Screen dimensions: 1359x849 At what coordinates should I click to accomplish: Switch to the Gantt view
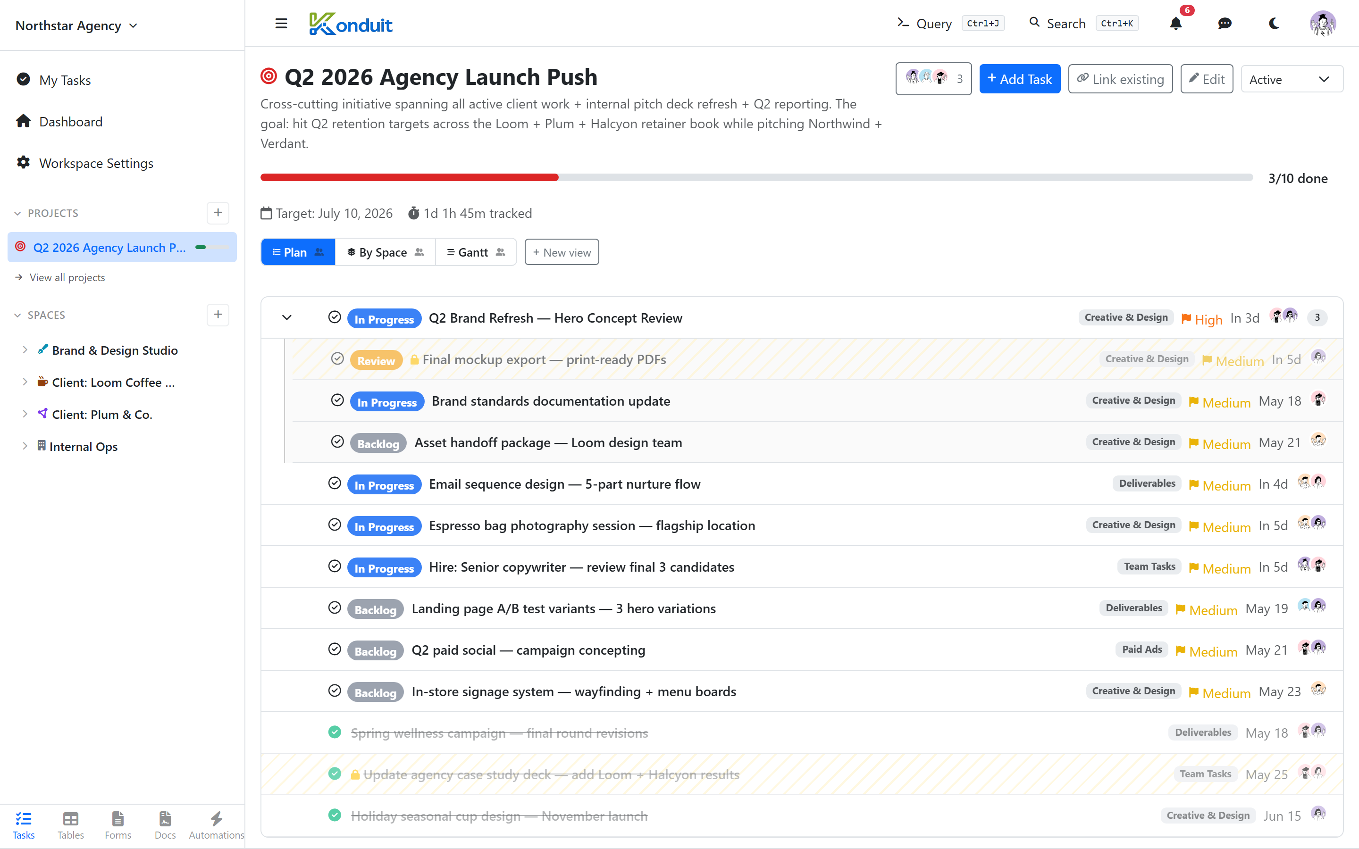tap(476, 252)
